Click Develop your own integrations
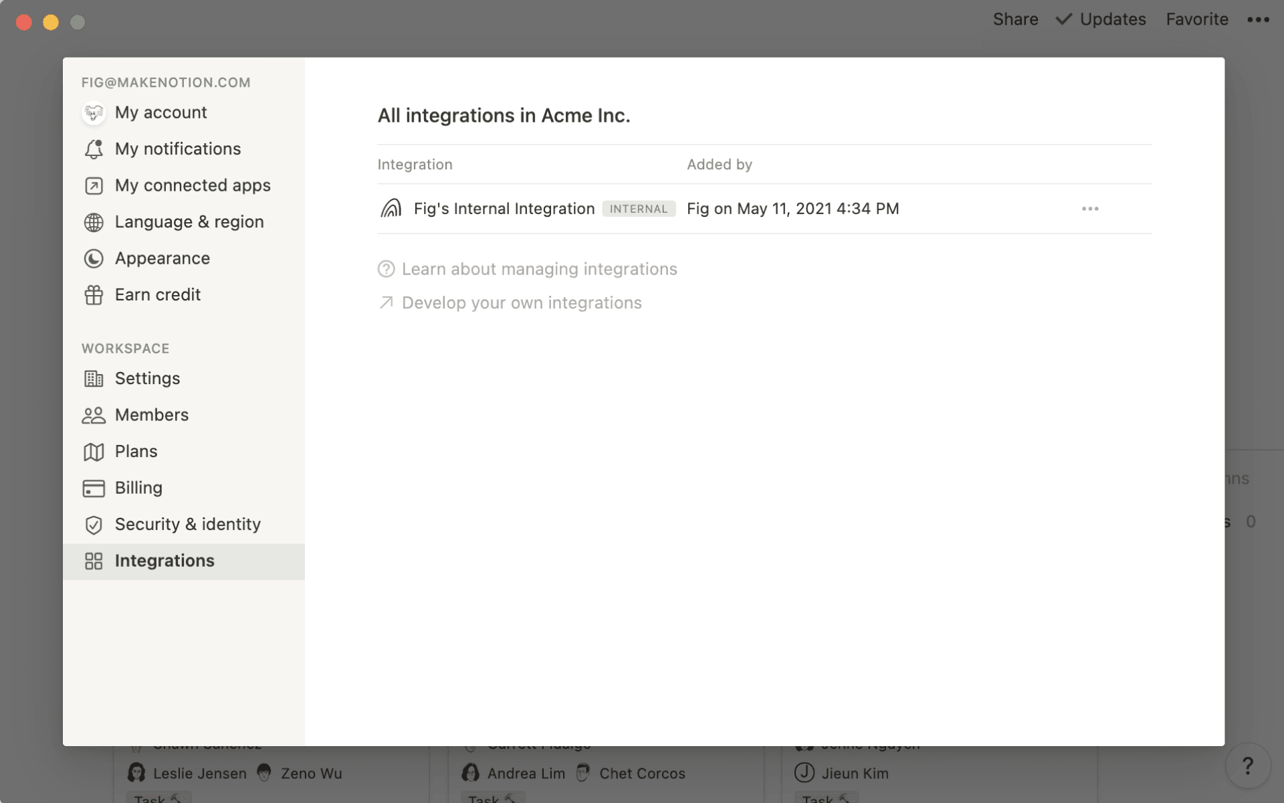 pyautogui.click(x=521, y=302)
